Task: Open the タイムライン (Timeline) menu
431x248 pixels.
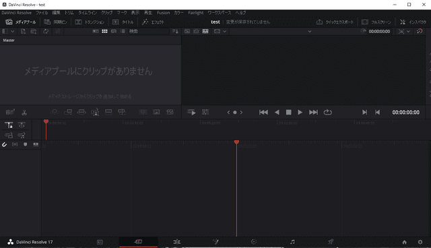Action: pos(88,13)
